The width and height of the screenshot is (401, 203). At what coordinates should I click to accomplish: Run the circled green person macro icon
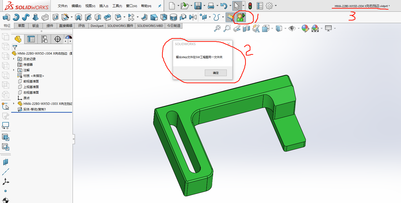pyautogui.click(x=240, y=17)
